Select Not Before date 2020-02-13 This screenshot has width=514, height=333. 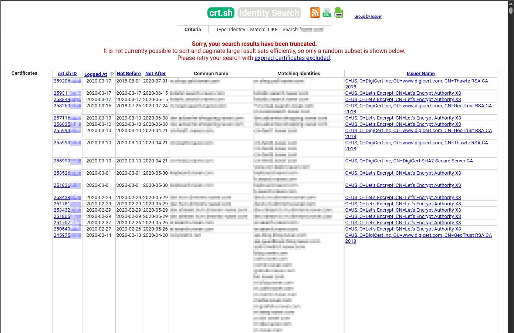point(129,235)
